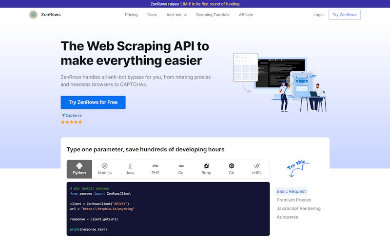Viewport: 390px width, 244px height.
Task: Click inside the Python code block
Action: pyautogui.click(x=168, y=209)
